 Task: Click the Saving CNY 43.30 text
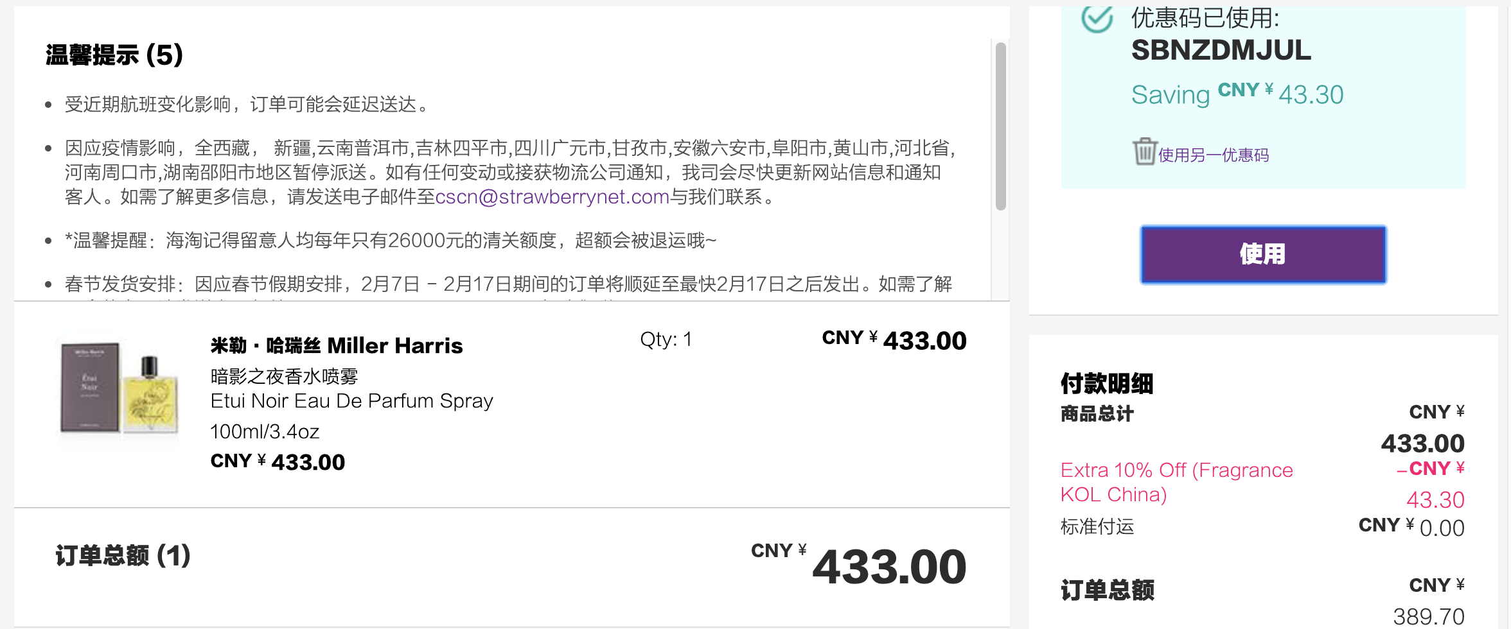(1237, 94)
